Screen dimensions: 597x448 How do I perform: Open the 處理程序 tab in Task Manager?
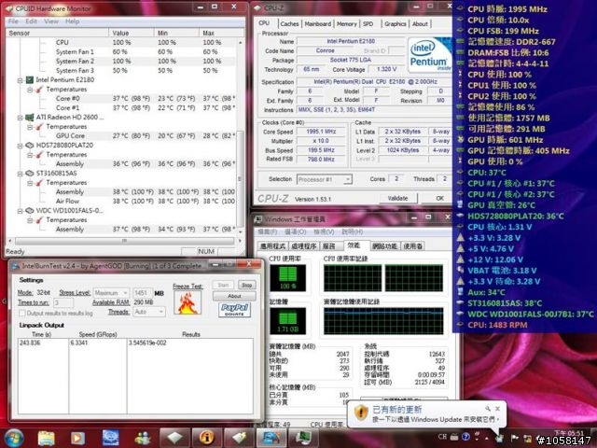(304, 246)
